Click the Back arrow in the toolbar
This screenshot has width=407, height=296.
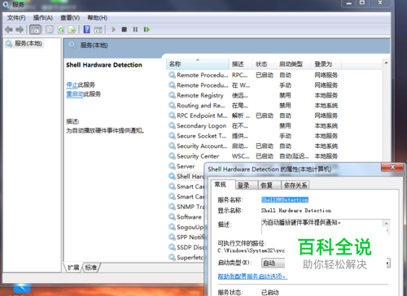(9, 29)
